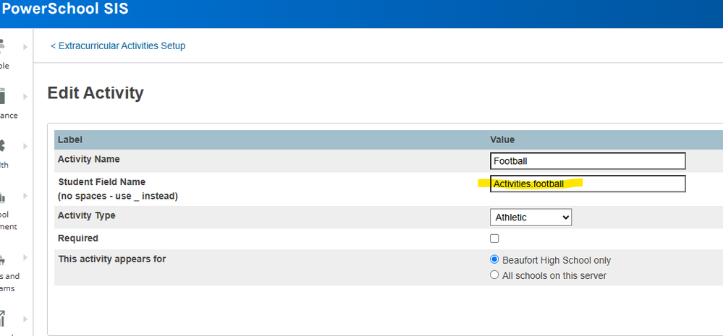Click the Student Field Name input box
The width and height of the screenshot is (723, 336).
tap(588, 184)
